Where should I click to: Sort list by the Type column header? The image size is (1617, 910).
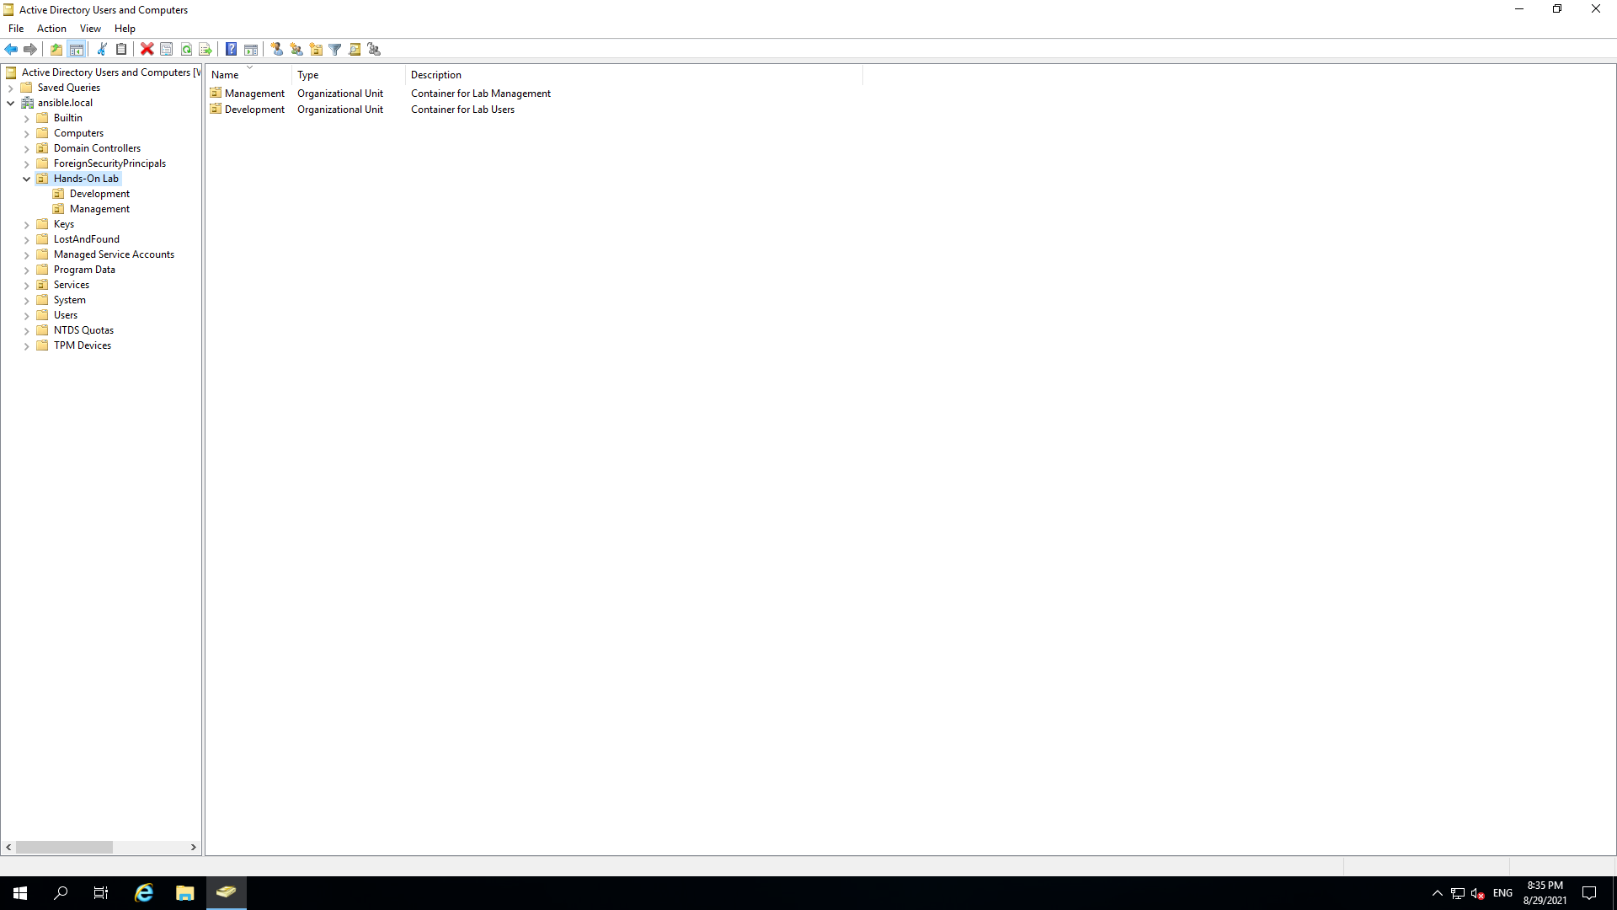(307, 75)
